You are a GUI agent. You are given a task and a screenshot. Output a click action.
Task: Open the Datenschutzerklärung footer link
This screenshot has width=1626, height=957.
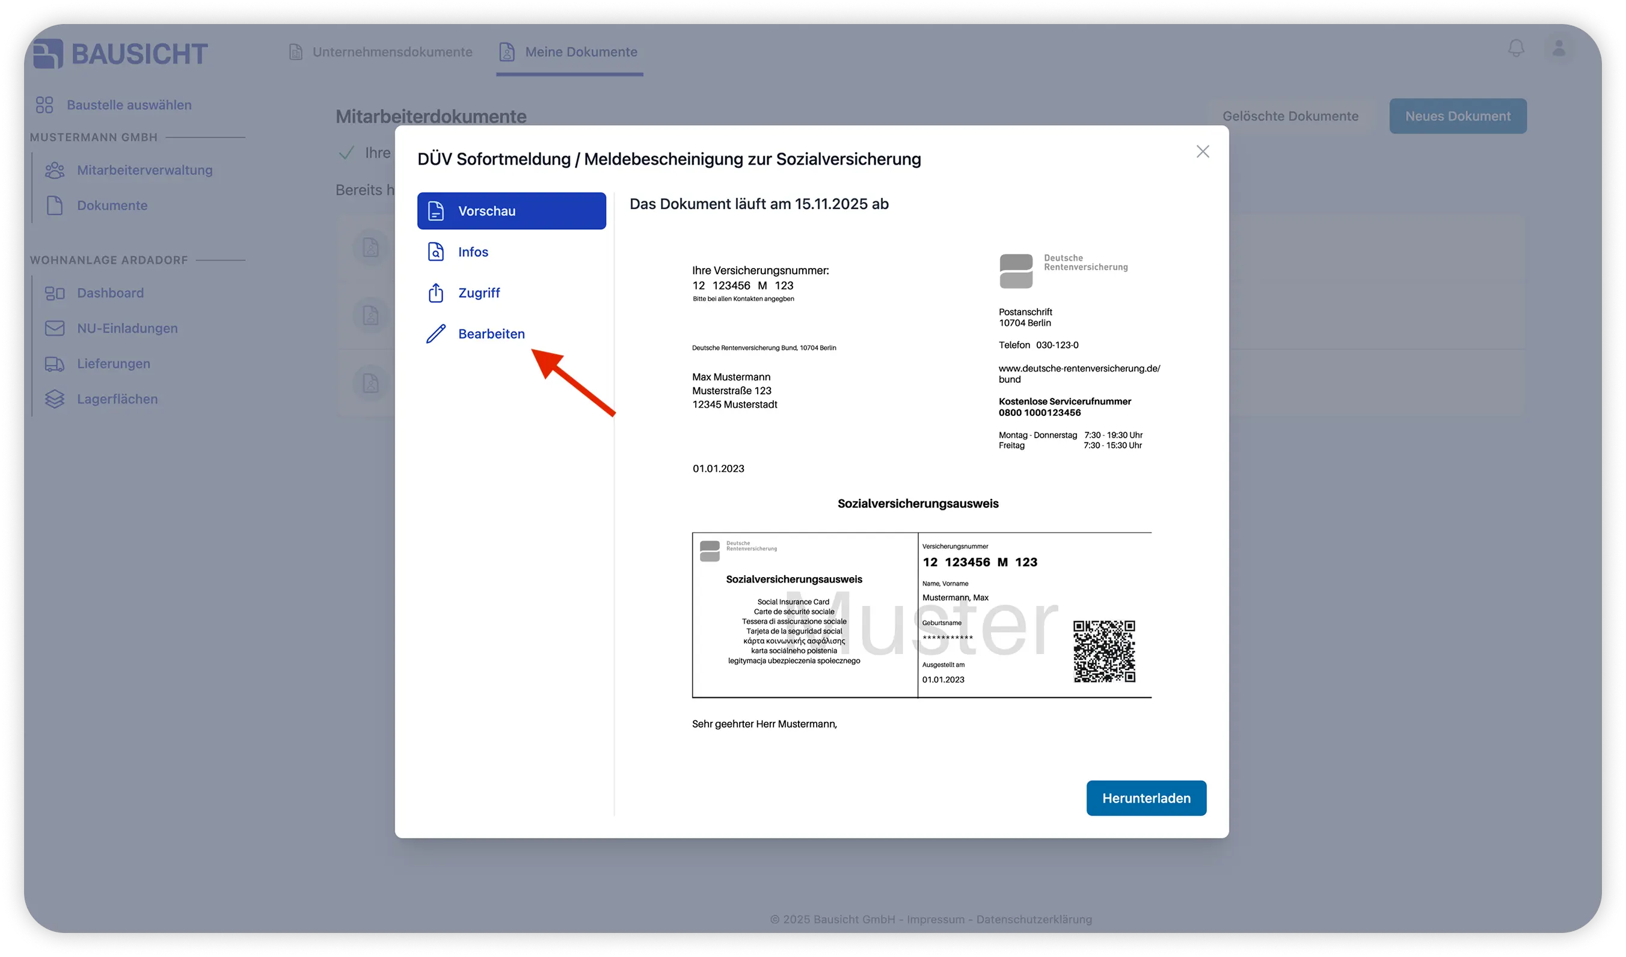tap(1034, 920)
